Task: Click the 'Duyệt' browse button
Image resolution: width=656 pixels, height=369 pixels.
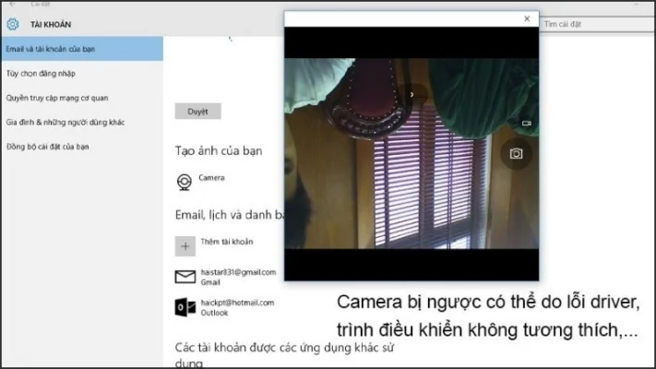Action: [x=197, y=112]
